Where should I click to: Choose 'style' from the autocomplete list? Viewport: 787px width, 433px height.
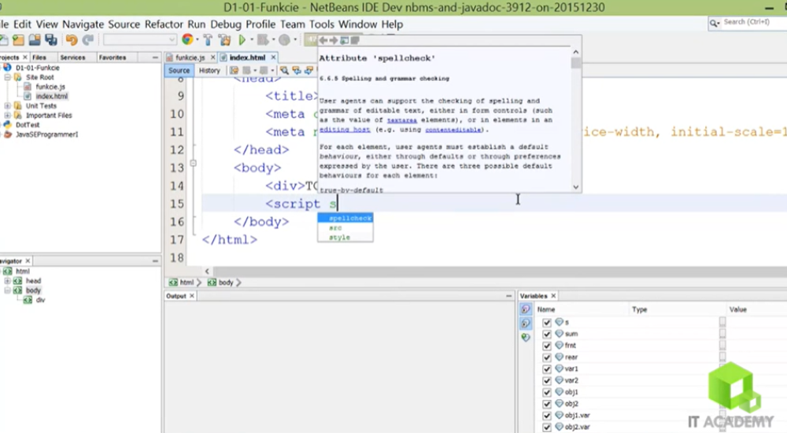pos(339,237)
